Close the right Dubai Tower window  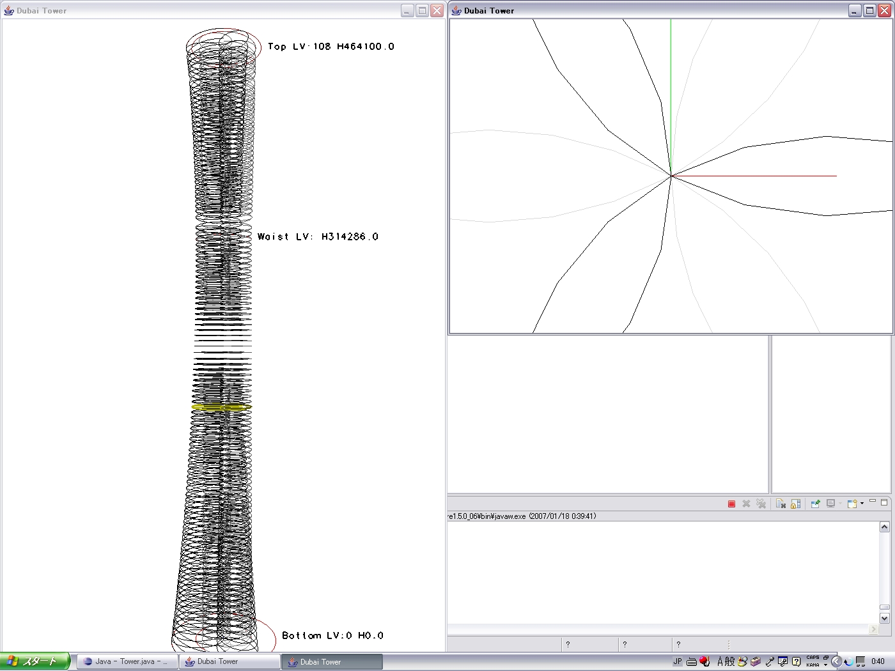(884, 10)
